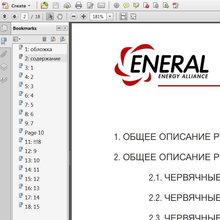Click heading '2.1. ЧЕРВЯЧНЫЕ' in document
The width and height of the screenshot is (220, 220).
coord(184,177)
